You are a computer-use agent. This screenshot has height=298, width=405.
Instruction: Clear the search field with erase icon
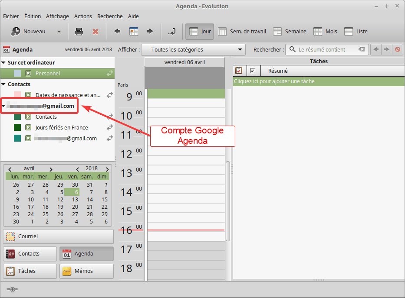(x=362, y=50)
